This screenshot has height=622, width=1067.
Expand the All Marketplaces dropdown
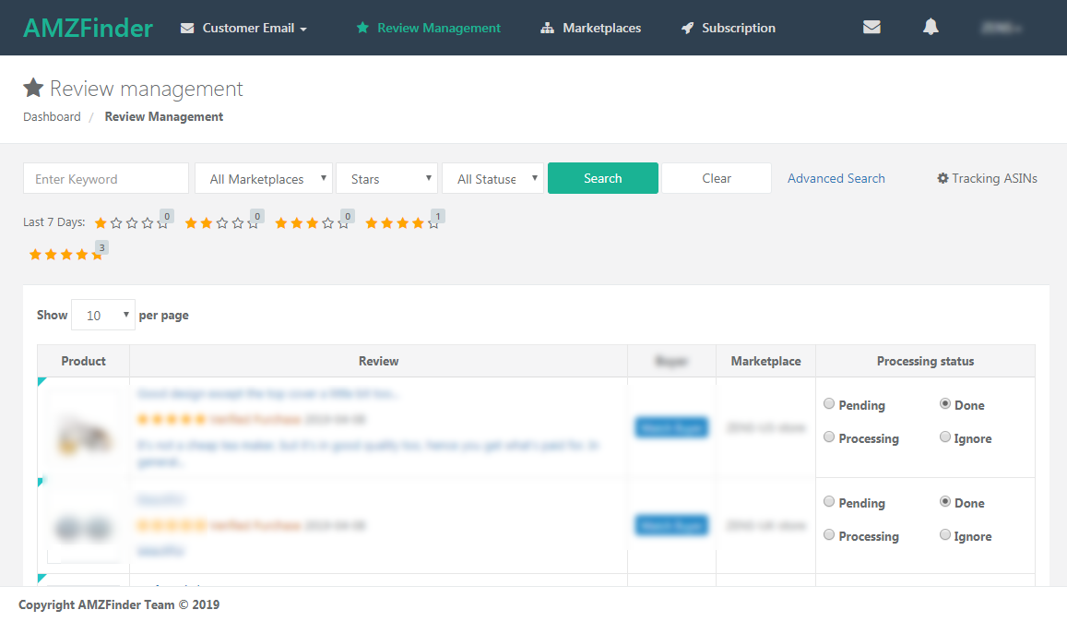263,179
